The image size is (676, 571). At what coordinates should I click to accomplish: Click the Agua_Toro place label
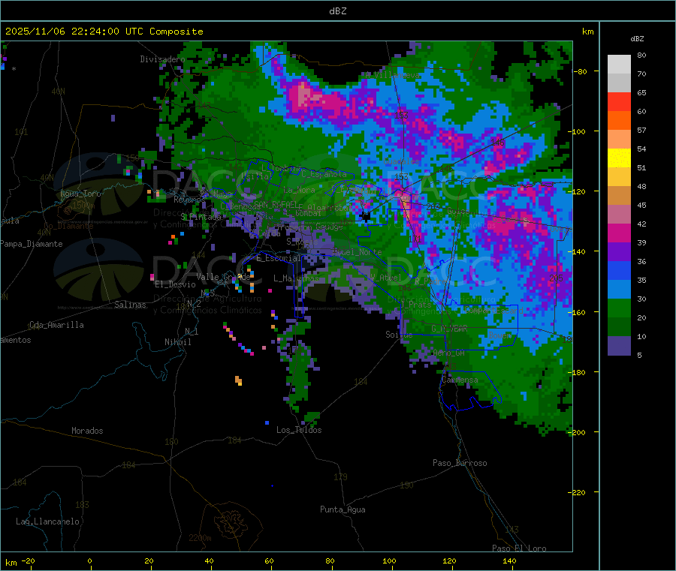[x=80, y=194]
